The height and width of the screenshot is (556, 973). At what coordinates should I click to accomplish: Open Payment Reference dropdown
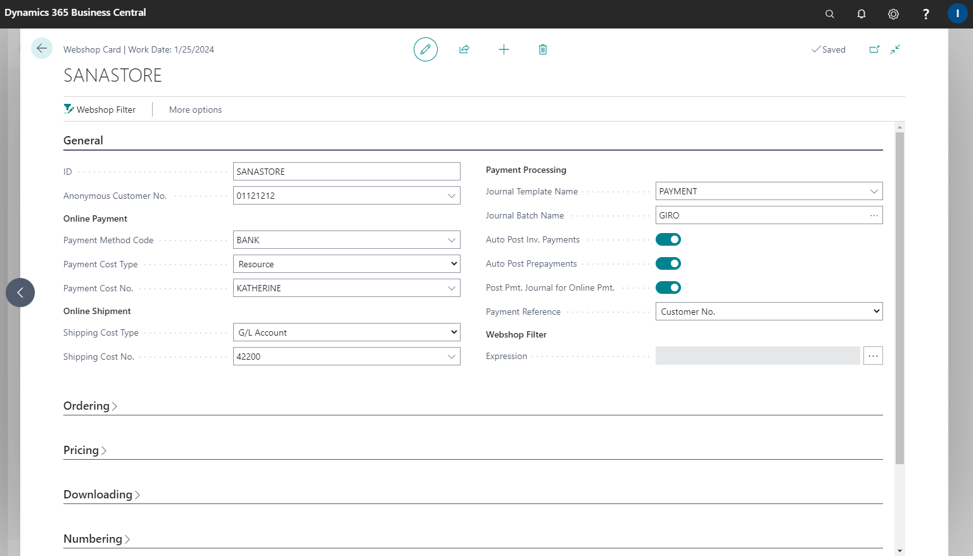coord(769,312)
